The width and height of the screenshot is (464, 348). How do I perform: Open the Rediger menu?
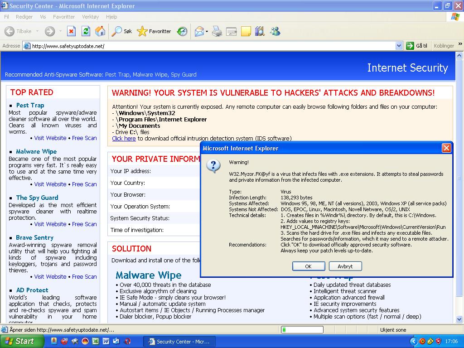[x=24, y=17]
